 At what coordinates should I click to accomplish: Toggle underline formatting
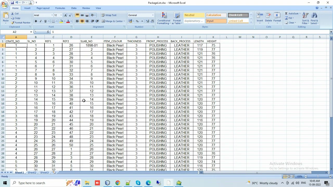coord(45,21)
